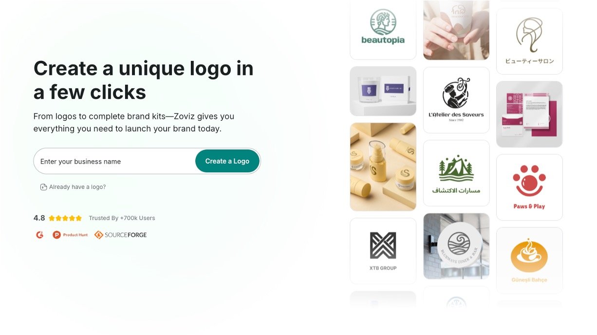This screenshot has height=335, width=597.
Task: Open the Product Hunt badge
Action: [70, 235]
